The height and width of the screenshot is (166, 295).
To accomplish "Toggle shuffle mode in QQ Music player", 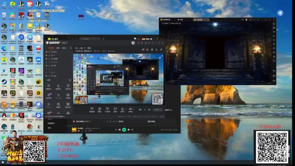I will tap(116, 129).
